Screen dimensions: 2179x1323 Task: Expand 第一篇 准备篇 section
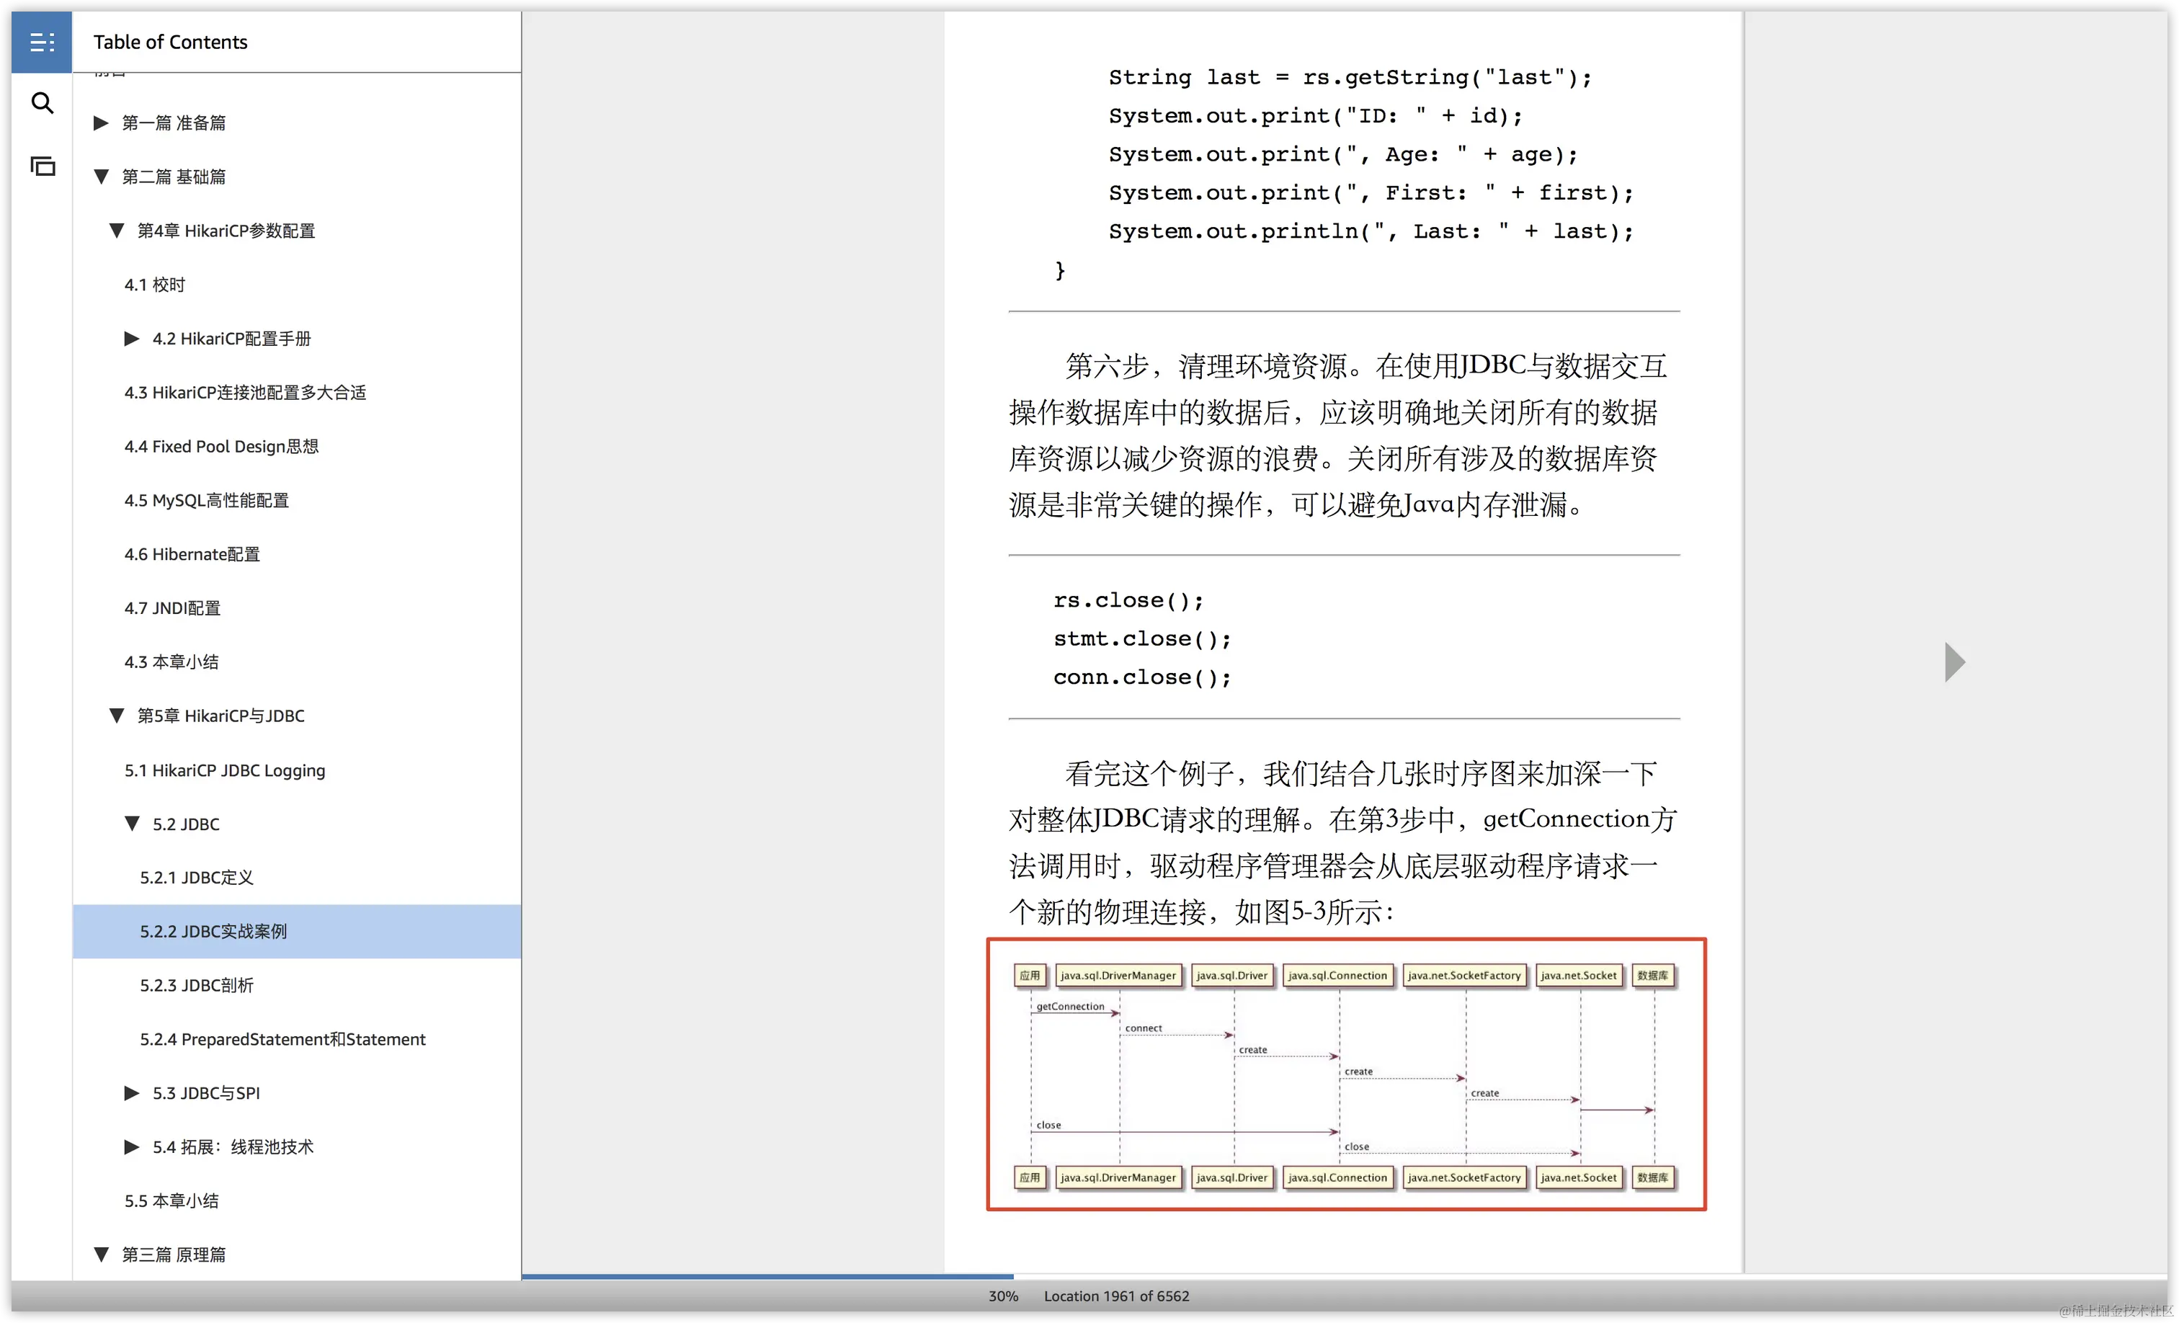coord(101,123)
